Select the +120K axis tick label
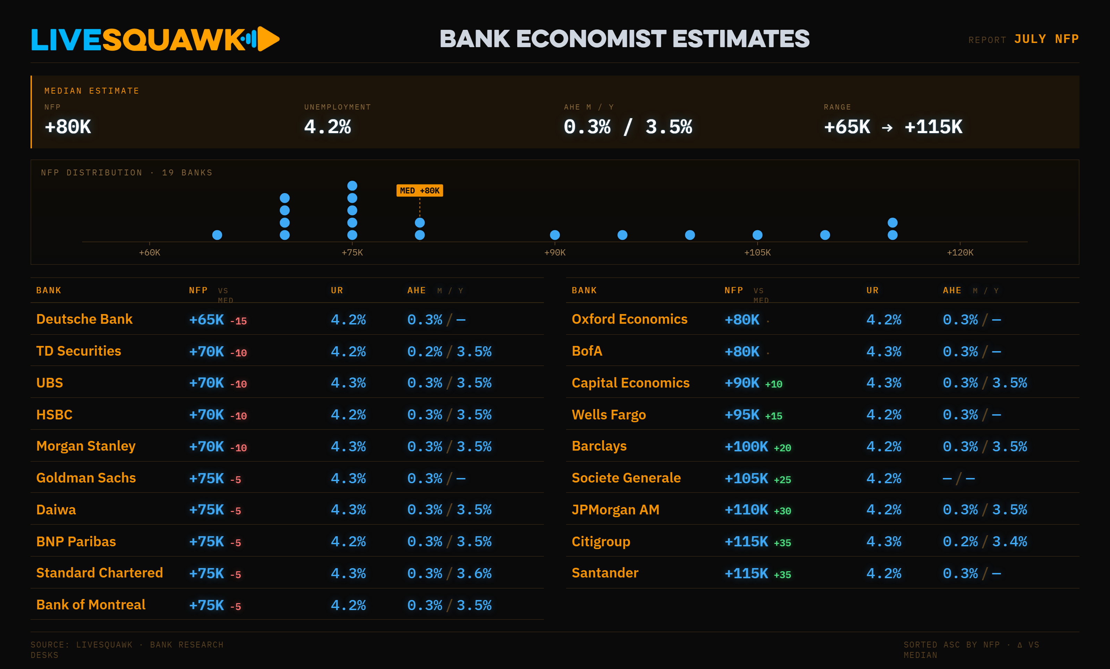This screenshot has height=669, width=1110. point(960,253)
